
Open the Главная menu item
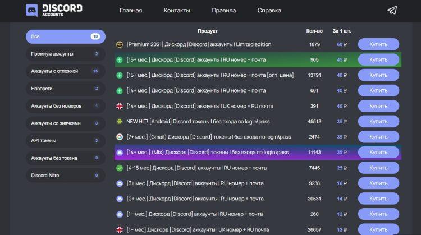point(131,11)
